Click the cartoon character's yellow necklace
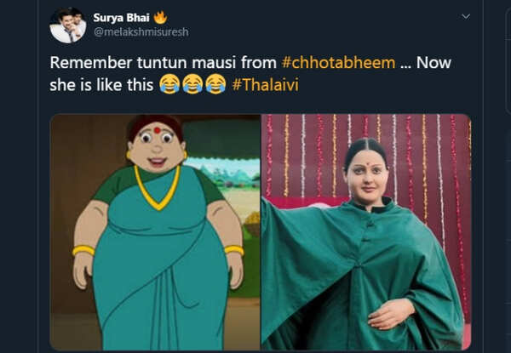Viewport: 511px width, 353px height. click(x=158, y=188)
